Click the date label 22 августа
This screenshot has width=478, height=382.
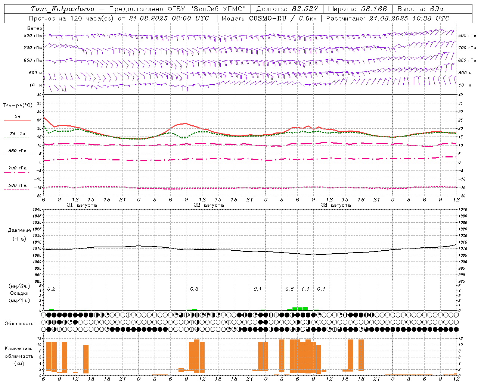tap(209, 205)
